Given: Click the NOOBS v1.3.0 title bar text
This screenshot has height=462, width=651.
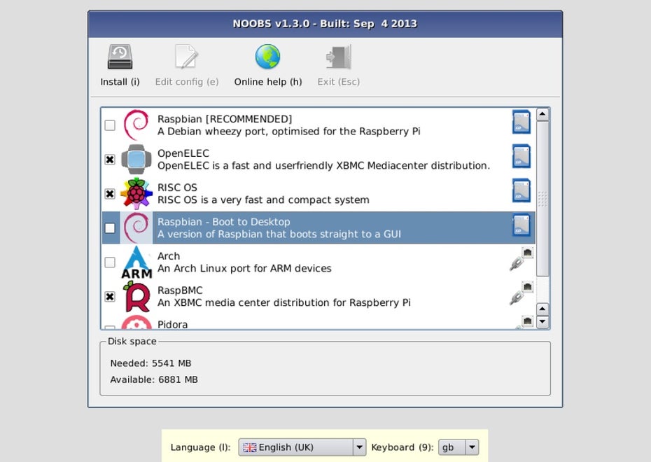Looking at the screenshot, I should click(x=325, y=24).
